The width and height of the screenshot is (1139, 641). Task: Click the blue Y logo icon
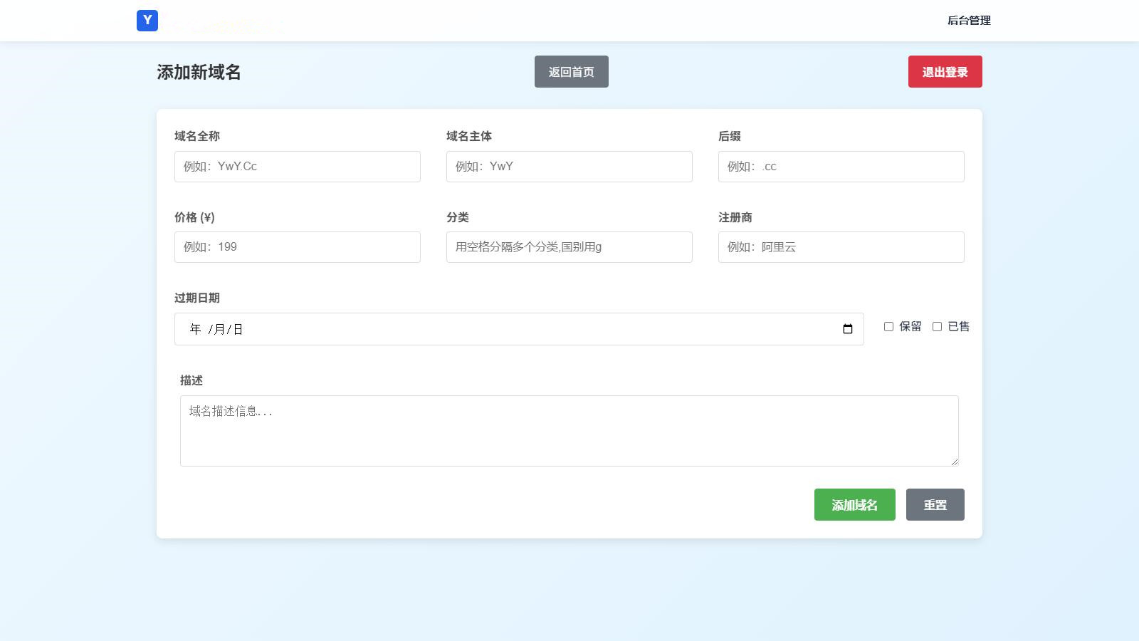click(147, 21)
